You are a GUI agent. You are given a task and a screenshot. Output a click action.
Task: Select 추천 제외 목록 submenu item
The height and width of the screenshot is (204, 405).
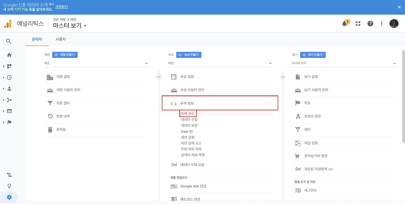coord(191,149)
